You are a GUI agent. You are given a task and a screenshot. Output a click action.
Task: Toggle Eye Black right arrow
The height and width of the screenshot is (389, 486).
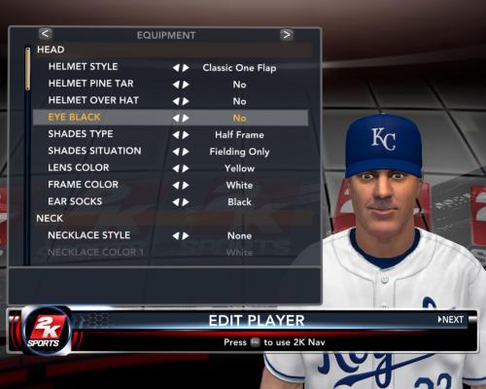pos(186,118)
